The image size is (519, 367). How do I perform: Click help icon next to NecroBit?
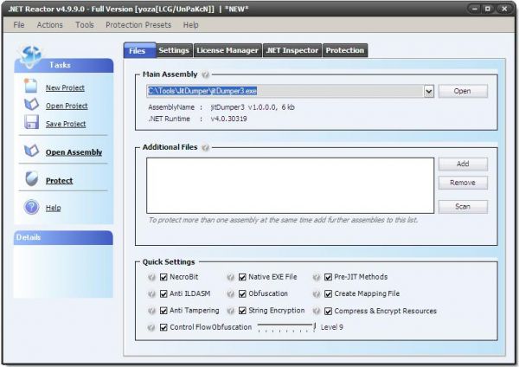(151, 277)
